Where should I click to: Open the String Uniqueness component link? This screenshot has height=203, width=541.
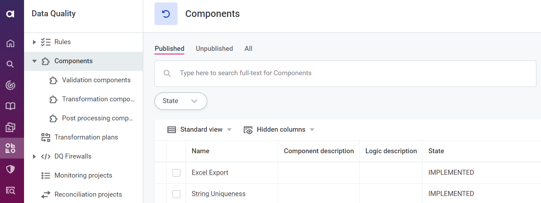(x=218, y=194)
